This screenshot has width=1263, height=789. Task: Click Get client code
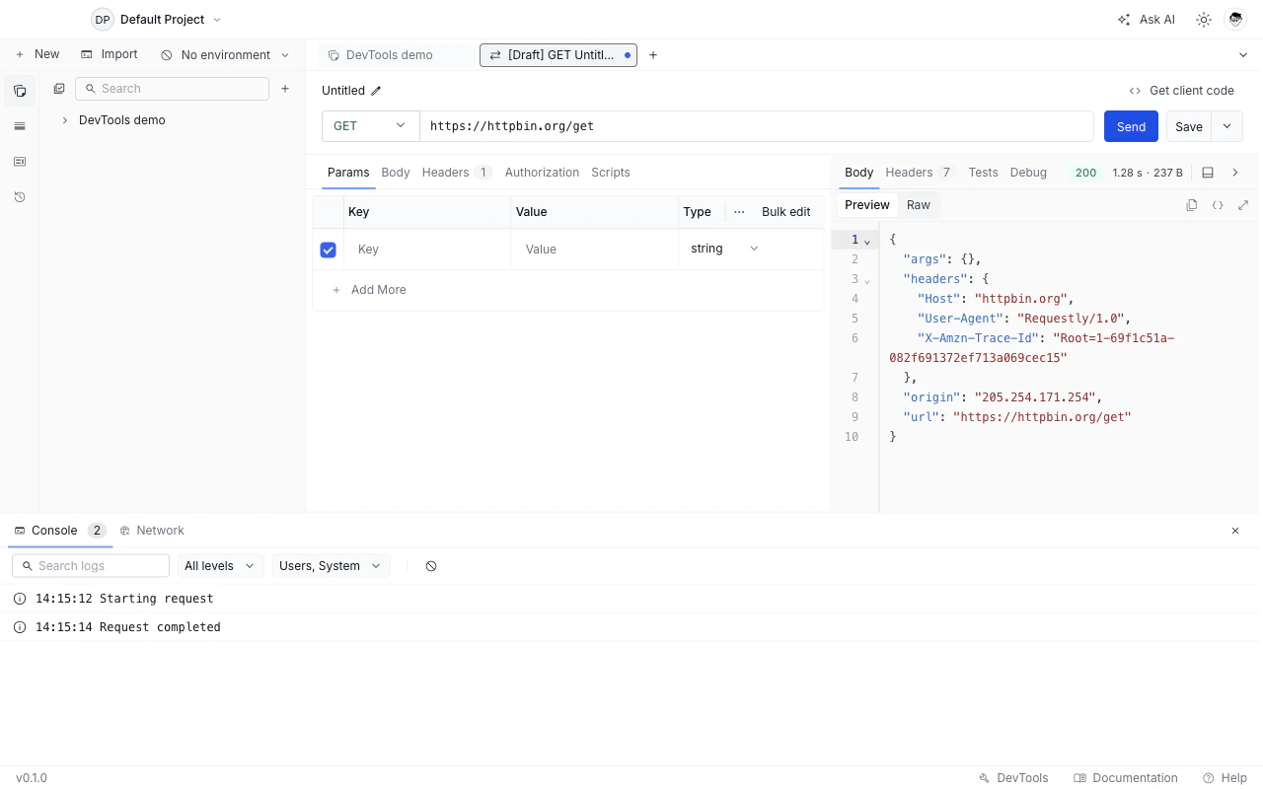1182,91
